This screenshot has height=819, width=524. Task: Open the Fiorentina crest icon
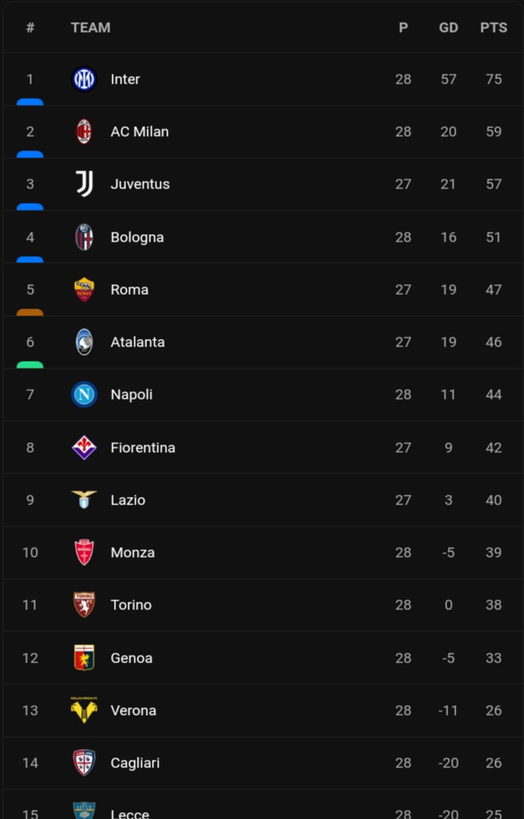84,447
